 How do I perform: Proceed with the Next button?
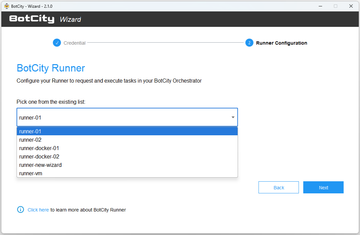tap(323, 187)
